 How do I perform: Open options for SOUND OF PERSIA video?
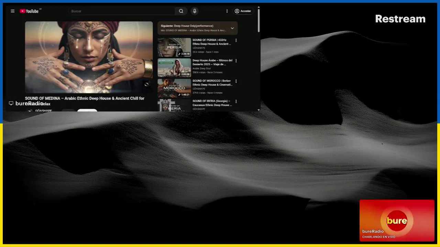236,40
